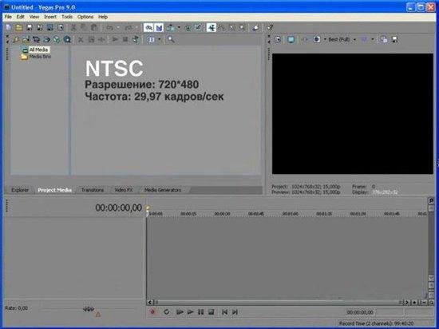
Task: Copy snapshot to clipboard in preview toolbar
Action: pos(384,39)
